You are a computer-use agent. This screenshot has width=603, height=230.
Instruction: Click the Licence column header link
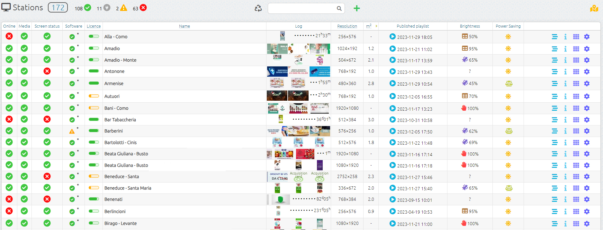point(94,26)
